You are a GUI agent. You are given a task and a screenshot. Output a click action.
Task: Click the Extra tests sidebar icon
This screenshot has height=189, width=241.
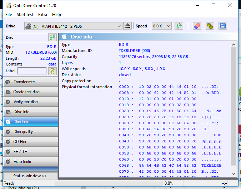click(x=8, y=162)
